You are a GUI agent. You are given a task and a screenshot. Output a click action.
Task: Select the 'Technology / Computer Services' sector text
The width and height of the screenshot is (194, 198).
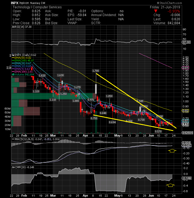37,7
